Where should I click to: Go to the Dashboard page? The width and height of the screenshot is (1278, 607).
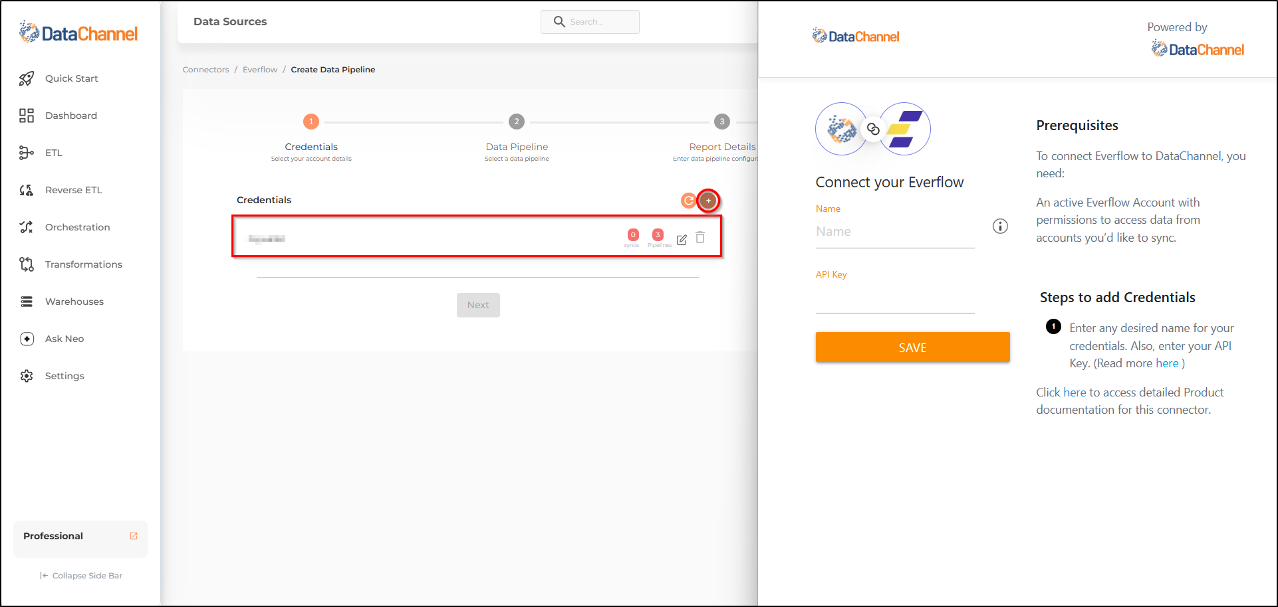pyautogui.click(x=71, y=116)
